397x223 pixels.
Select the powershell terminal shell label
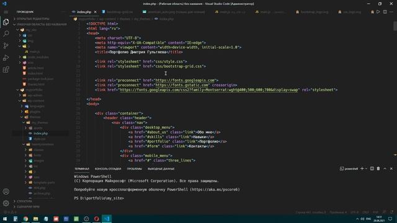tap(349, 168)
